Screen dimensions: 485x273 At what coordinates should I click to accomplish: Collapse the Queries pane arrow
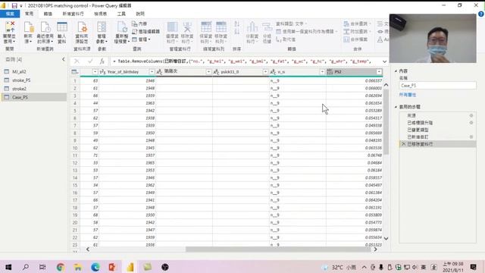pos(63,59)
